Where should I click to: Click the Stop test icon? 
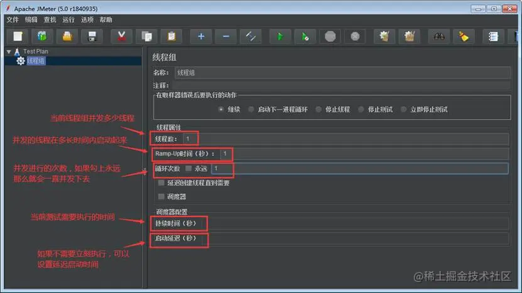[330, 36]
